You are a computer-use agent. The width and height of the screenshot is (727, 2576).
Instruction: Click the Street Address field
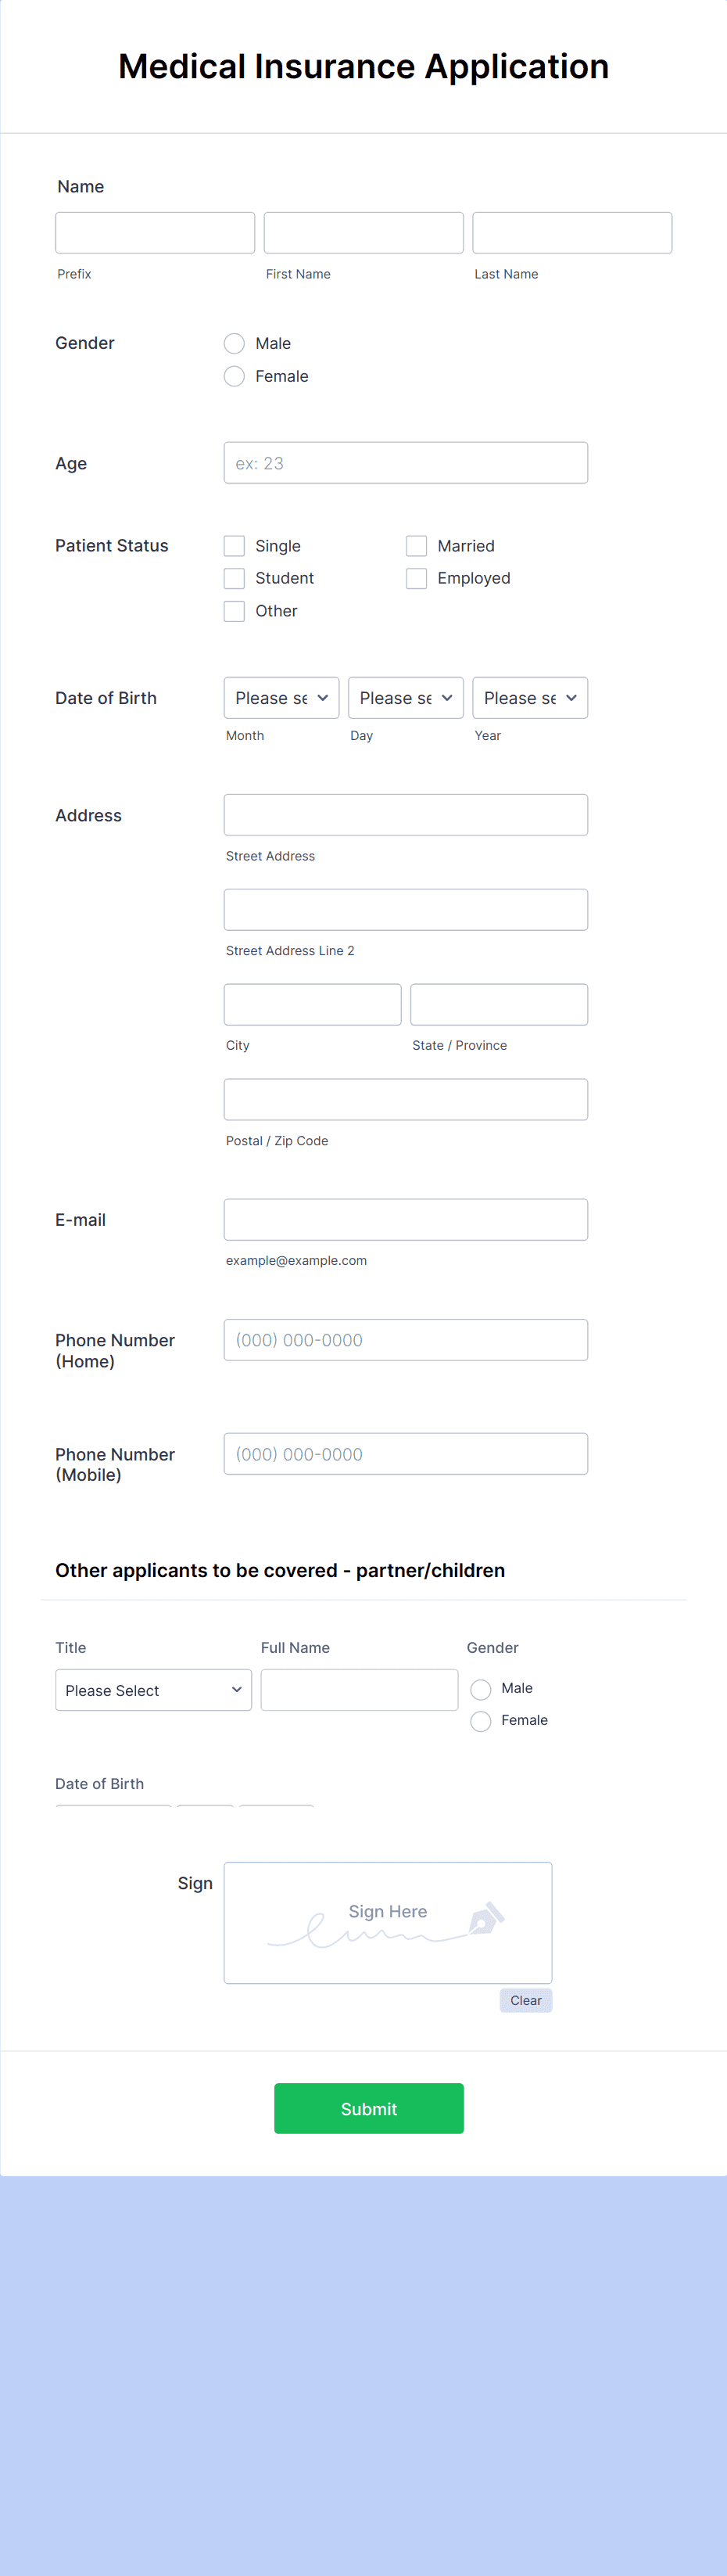pos(406,814)
